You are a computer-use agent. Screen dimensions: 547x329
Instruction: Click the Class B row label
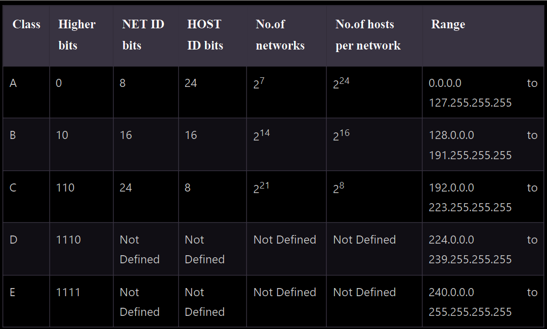pyautogui.click(x=13, y=135)
